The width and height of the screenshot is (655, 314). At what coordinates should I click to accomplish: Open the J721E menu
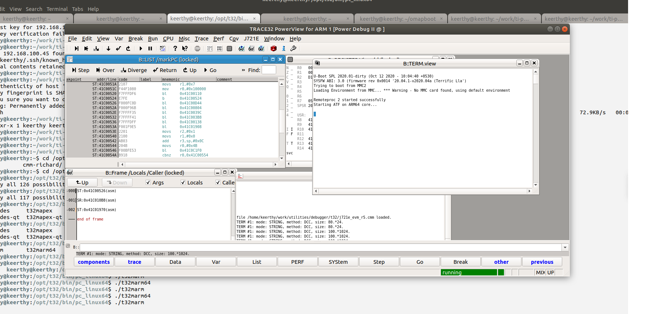pos(251,39)
